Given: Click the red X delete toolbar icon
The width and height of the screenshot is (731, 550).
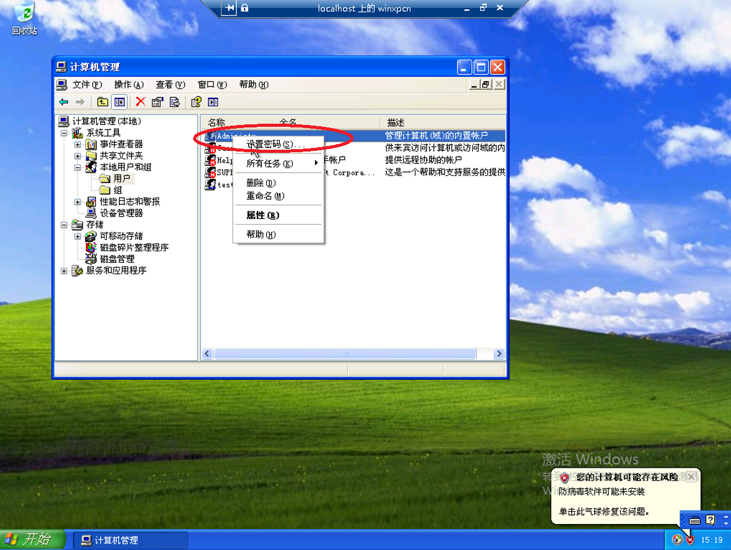Looking at the screenshot, I should pyautogui.click(x=141, y=102).
